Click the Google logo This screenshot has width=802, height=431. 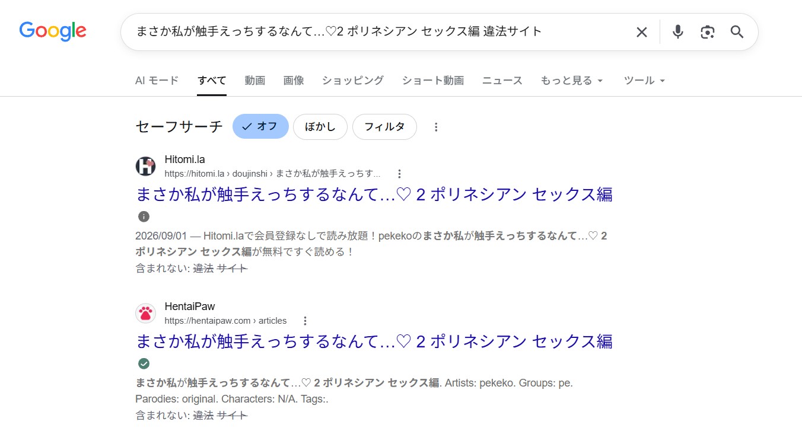(53, 31)
